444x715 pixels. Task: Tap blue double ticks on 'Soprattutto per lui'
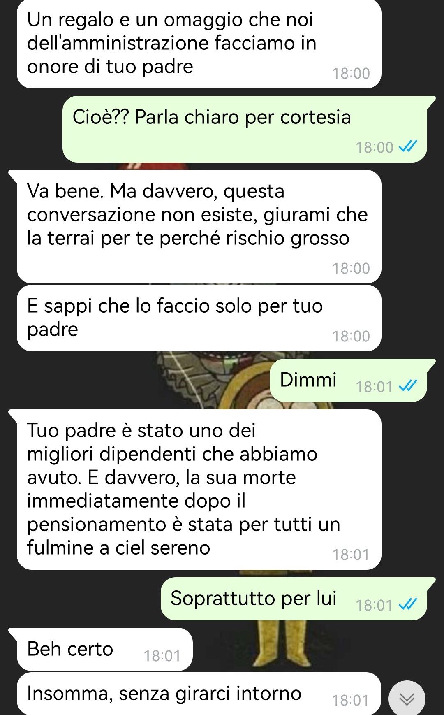point(408,605)
